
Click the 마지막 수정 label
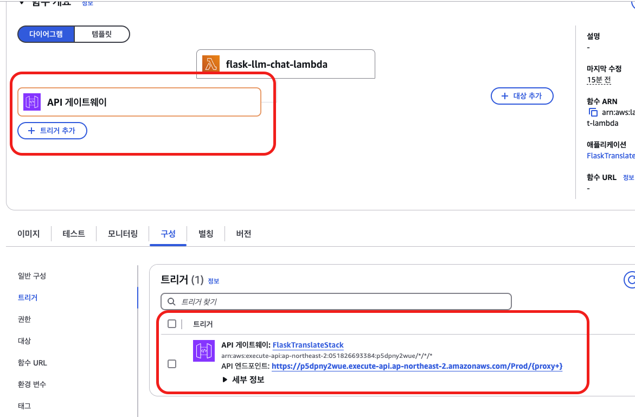point(604,68)
